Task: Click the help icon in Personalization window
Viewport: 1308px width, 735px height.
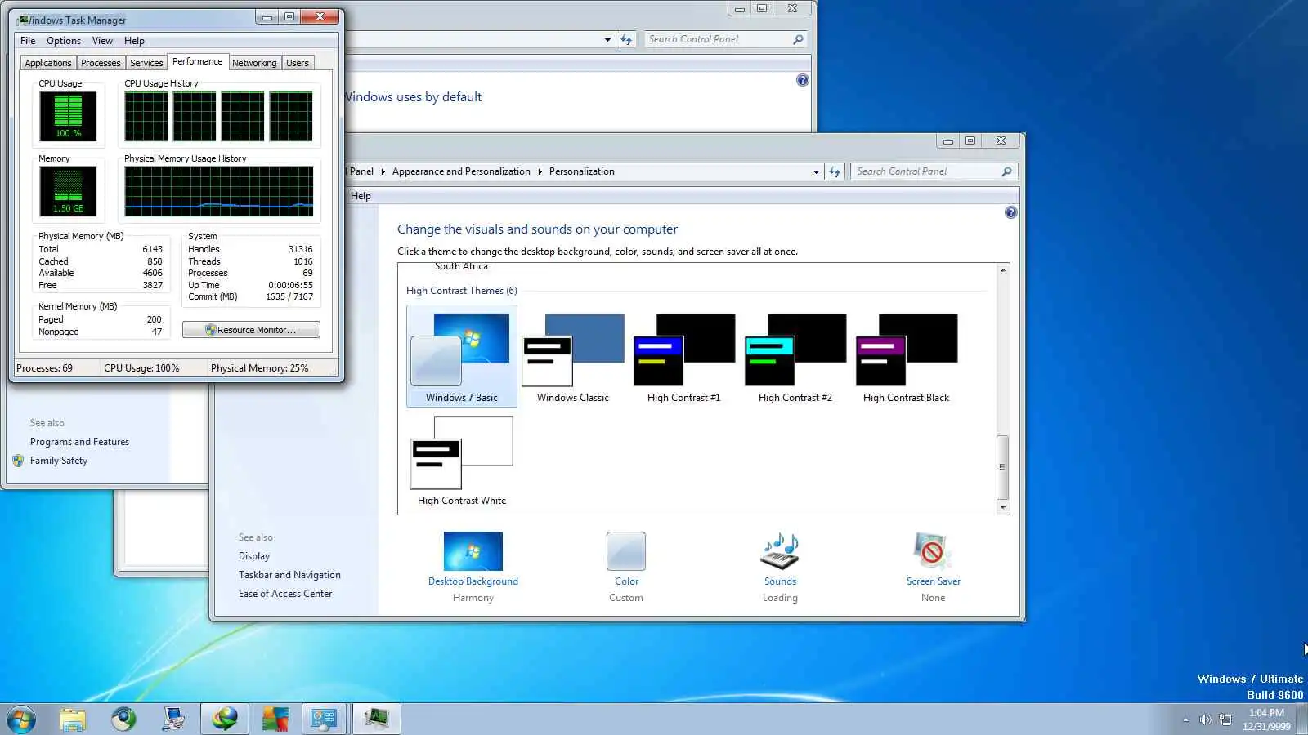Action: click(x=1011, y=212)
